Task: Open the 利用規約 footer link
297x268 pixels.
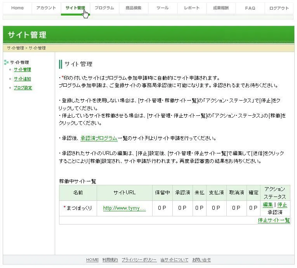Action: pos(110,260)
